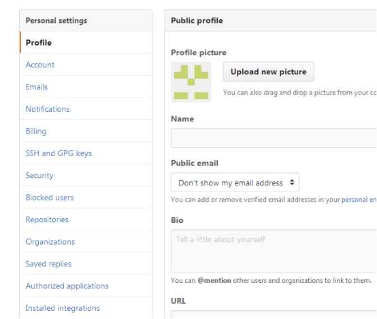Focus the Bio text area
The image size is (377, 319).
click(274, 251)
